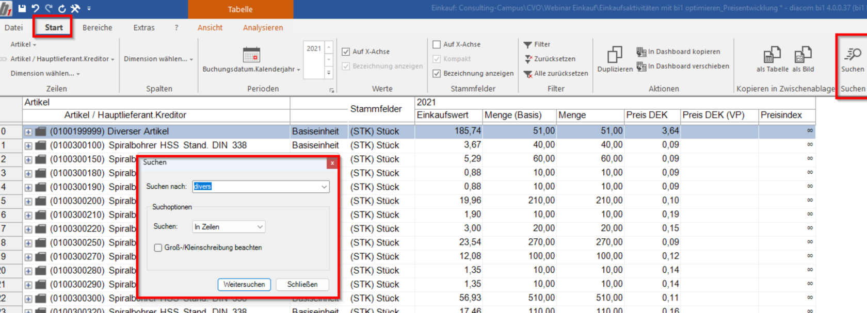867x313 pixels.
Task: Open the Datei menu
Action: point(14,28)
